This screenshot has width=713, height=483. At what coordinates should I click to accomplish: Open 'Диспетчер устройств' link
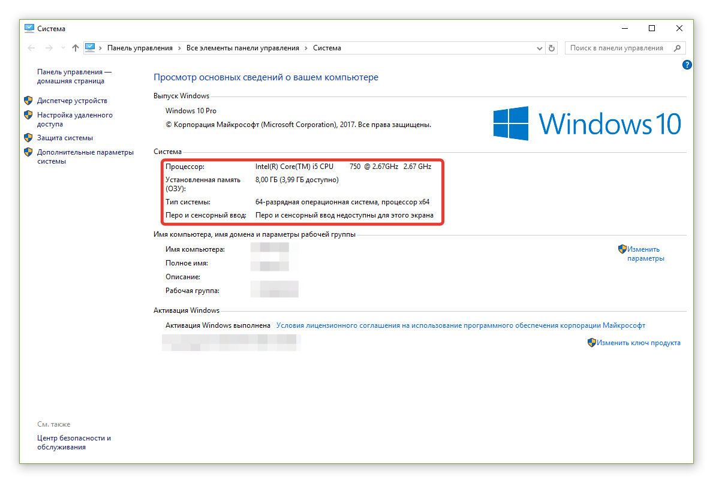tap(72, 101)
